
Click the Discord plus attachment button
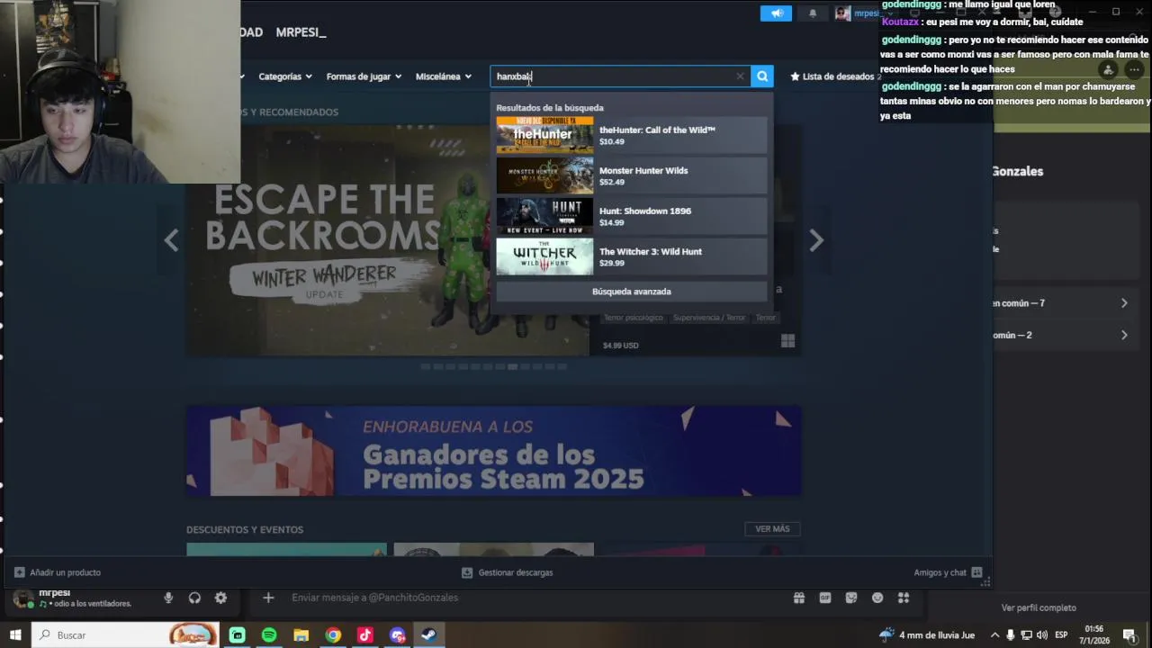tap(268, 598)
